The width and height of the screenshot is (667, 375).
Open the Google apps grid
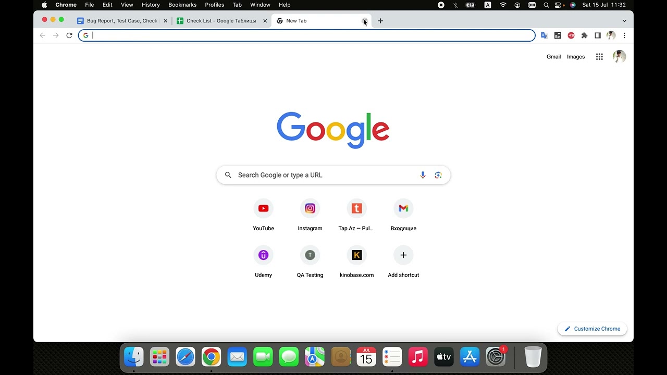click(x=599, y=57)
